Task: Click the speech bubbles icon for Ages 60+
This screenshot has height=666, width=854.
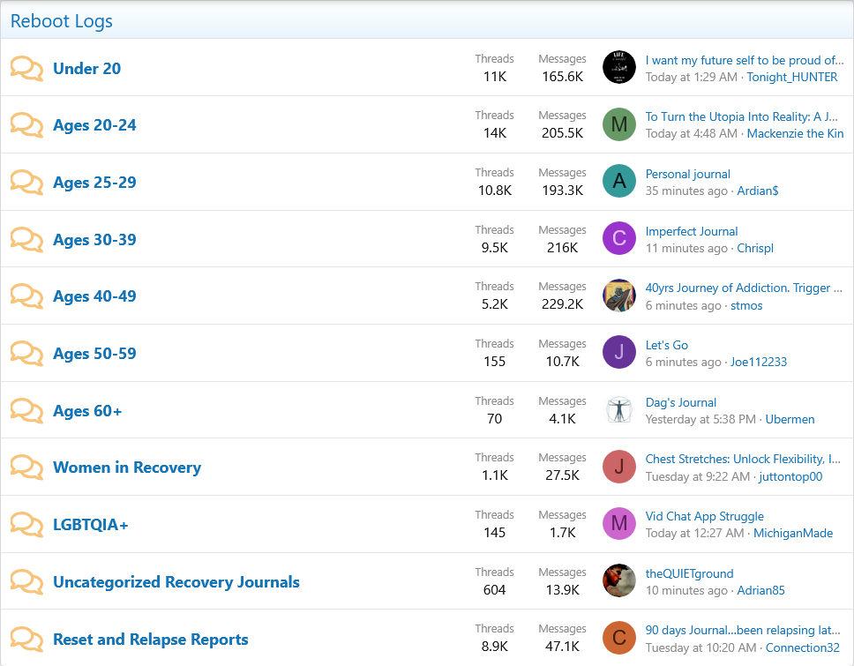Action: [x=26, y=411]
